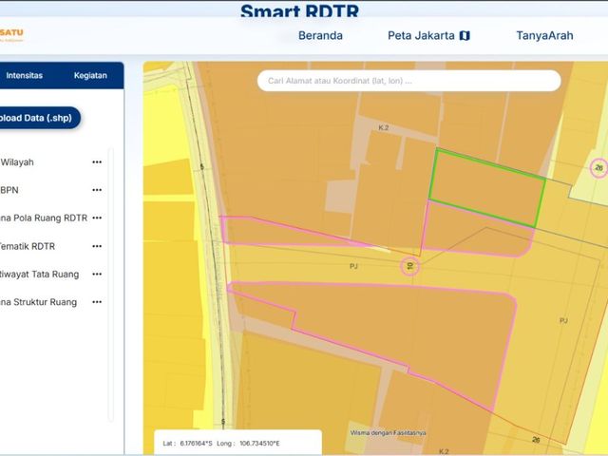The image size is (608, 456).
Task: Switch to the Kegiatan tab
Action: pyautogui.click(x=90, y=75)
